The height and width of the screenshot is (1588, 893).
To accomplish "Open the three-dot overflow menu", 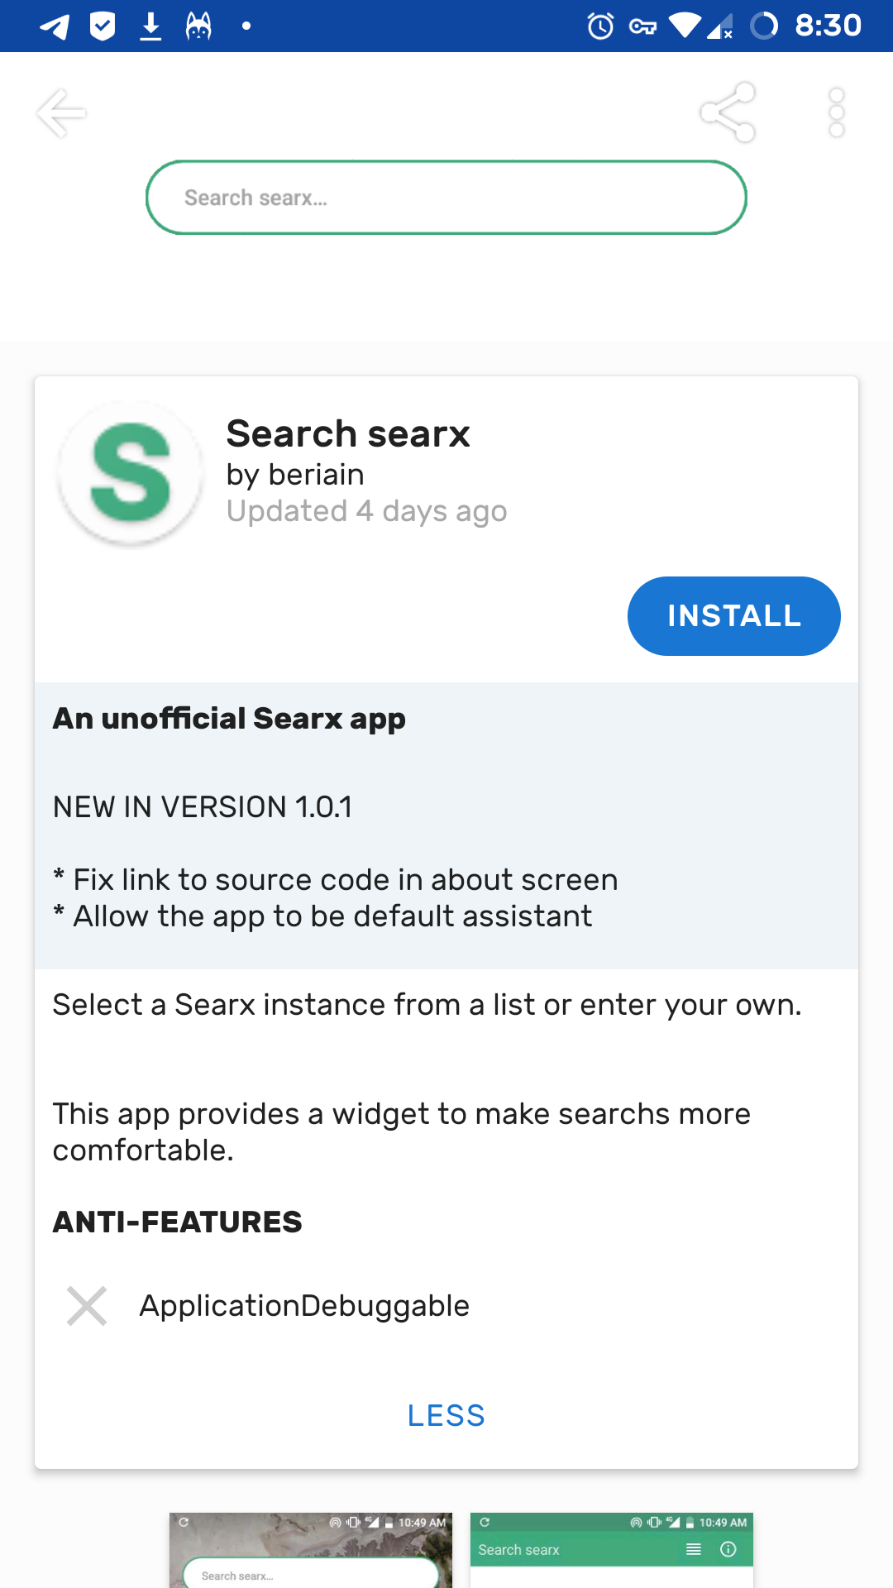I will [x=836, y=112].
